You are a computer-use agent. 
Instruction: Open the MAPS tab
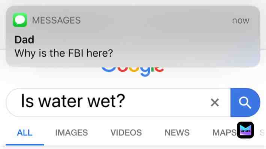224,133
